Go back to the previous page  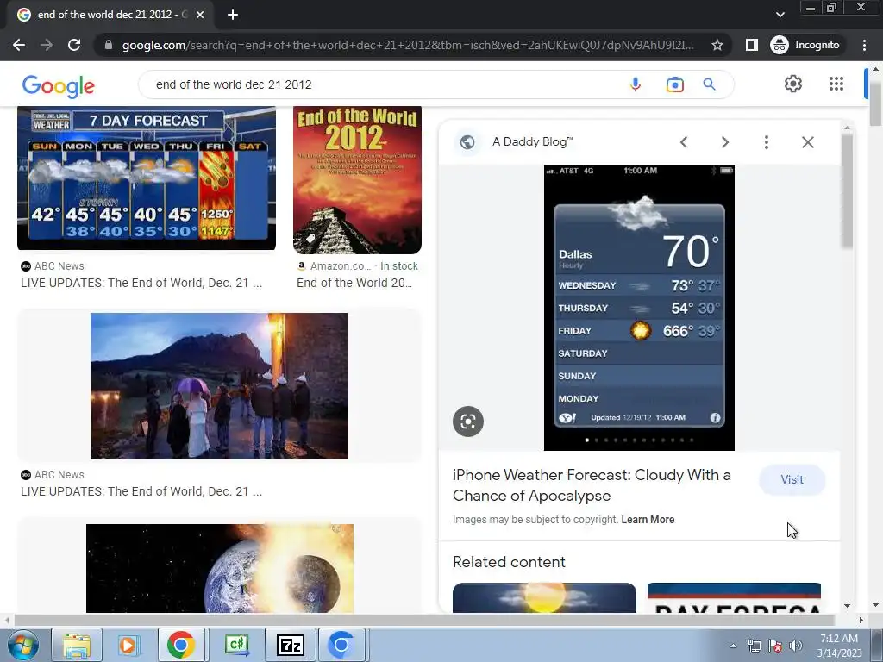(x=19, y=45)
